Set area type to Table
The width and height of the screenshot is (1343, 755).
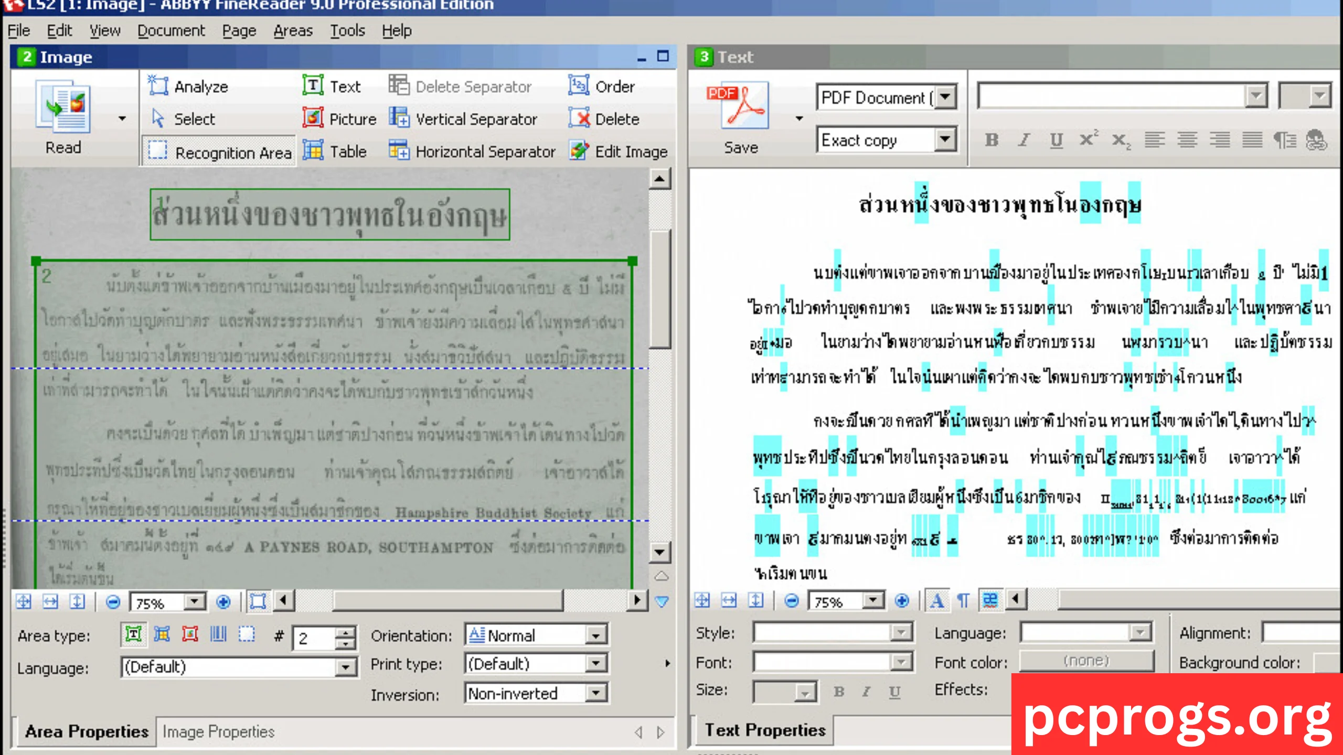tap(162, 634)
